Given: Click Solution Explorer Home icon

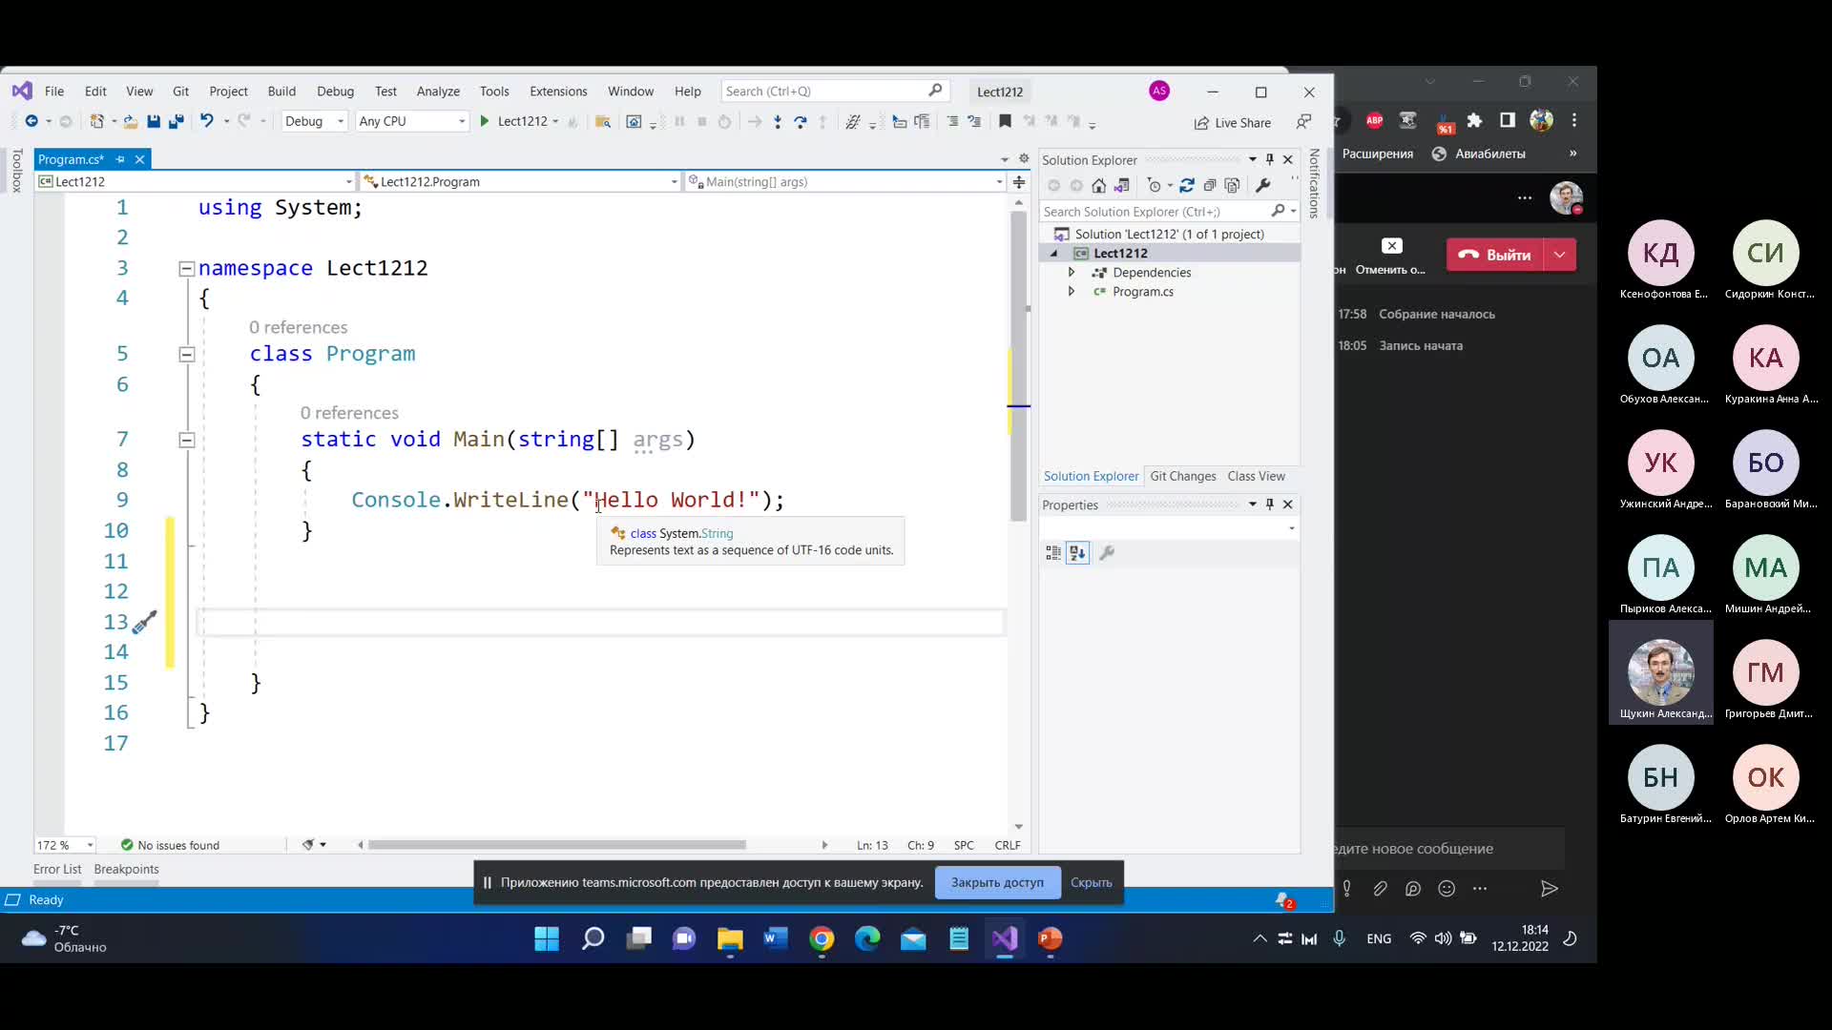Looking at the screenshot, I should click(x=1099, y=185).
